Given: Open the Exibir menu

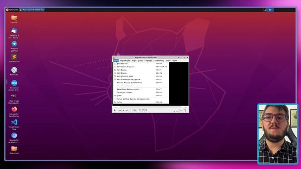Looking at the screenshot, I should (x=168, y=61).
